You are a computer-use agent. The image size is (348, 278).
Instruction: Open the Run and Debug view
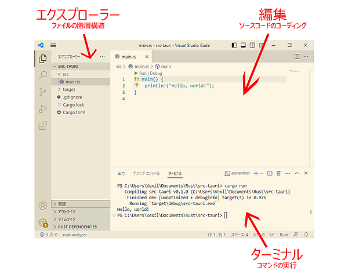point(42,108)
